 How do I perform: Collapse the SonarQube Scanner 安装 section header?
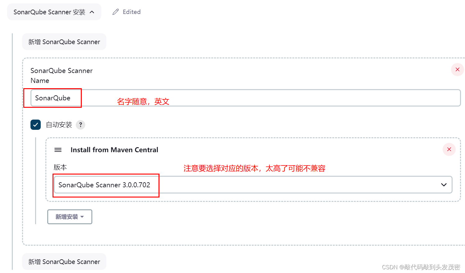49,12
